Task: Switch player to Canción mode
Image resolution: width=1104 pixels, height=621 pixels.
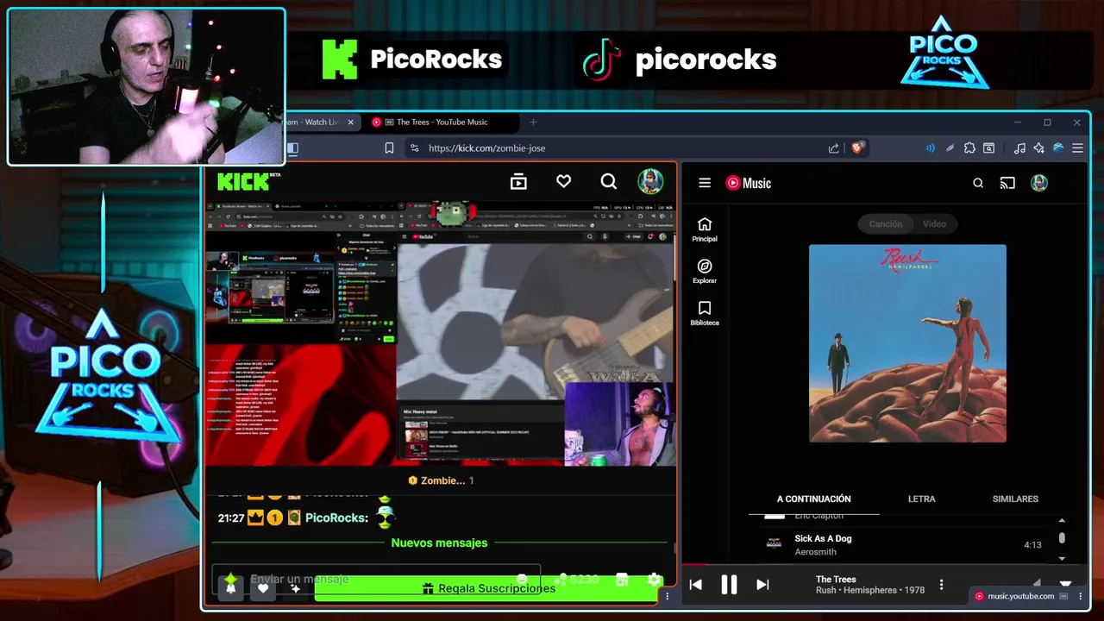Action: [886, 223]
